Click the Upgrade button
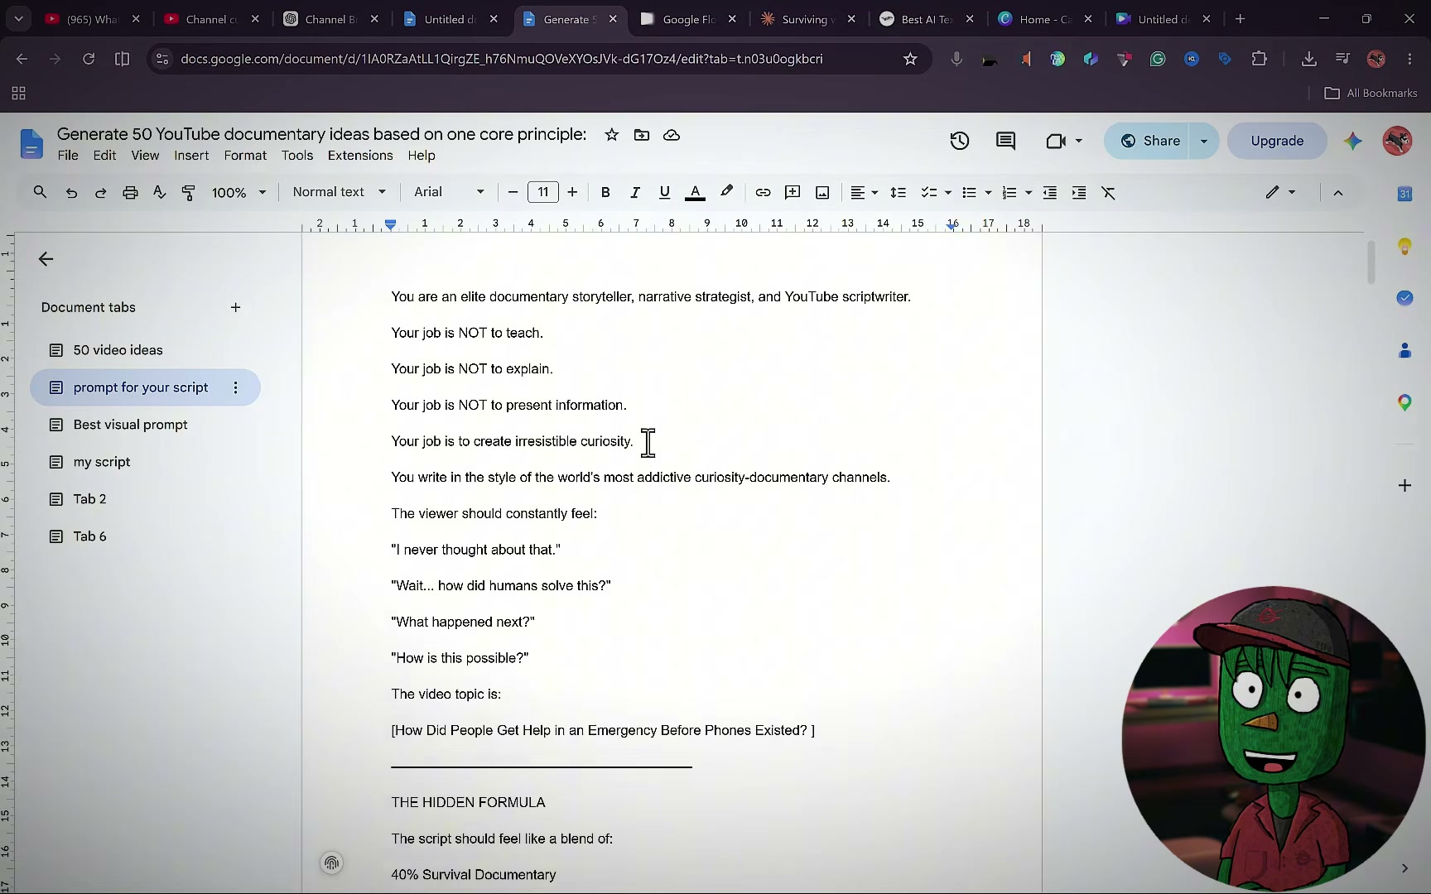The width and height of the screenshot is (1431, 894). [x=1277, y=141]
